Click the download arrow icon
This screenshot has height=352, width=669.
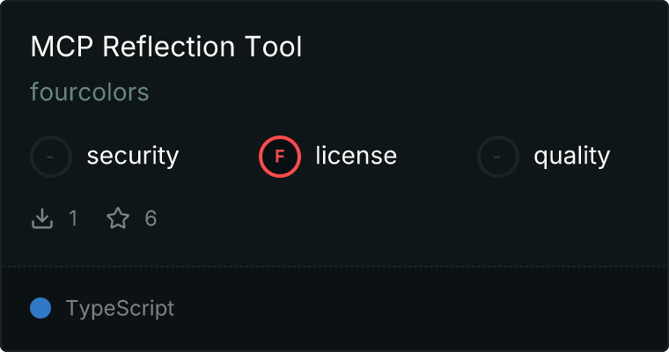(42, 218)
